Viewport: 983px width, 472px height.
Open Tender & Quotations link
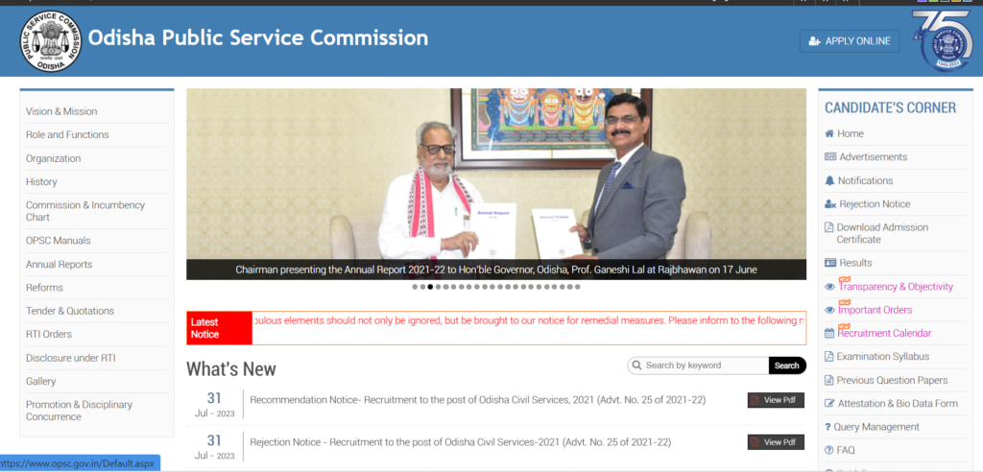69,311
